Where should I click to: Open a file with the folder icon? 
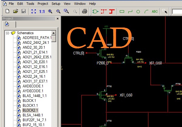click(x=16, y=11)
